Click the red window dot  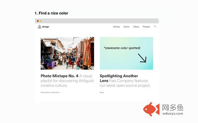(38, 21)
